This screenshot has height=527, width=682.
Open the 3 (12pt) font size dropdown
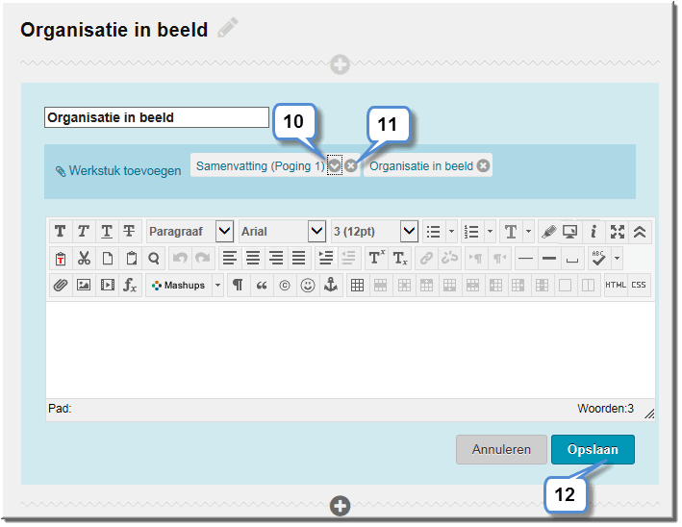click(x=409, y=232)
